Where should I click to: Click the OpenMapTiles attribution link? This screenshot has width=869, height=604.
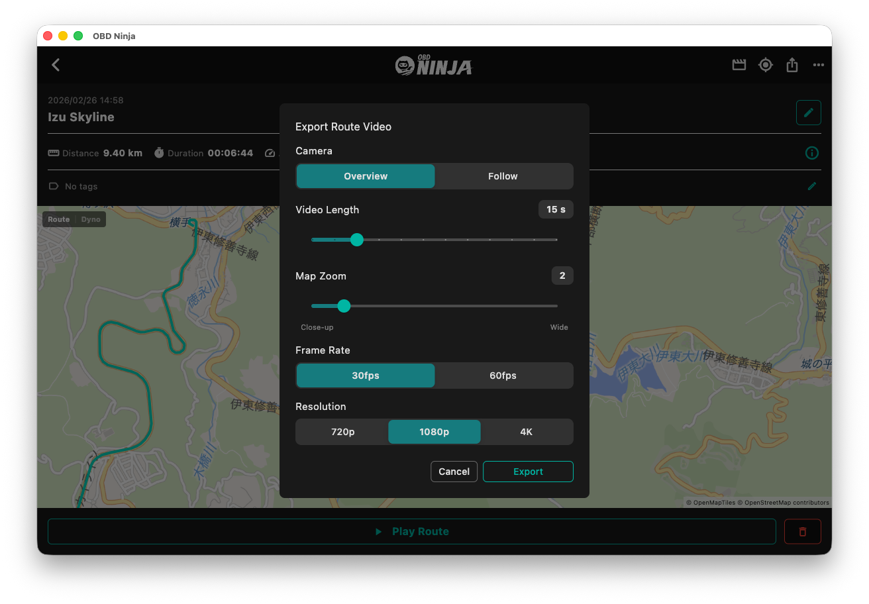pyautogui.click(x=711, y=503)
